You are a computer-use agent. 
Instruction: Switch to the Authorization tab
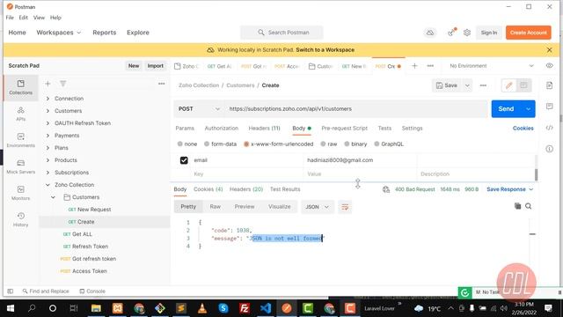[221, 129]
